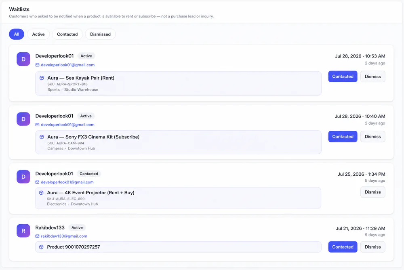
Task: Click the Rakibdev133 customer name
Action: 50,227
